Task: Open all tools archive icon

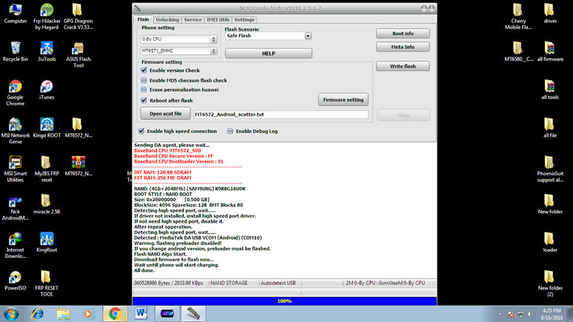Action: click(x=550, y=90)
